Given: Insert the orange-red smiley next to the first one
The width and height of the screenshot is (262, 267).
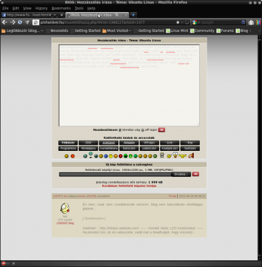Looking at the screenshot, I should point(73,156).
